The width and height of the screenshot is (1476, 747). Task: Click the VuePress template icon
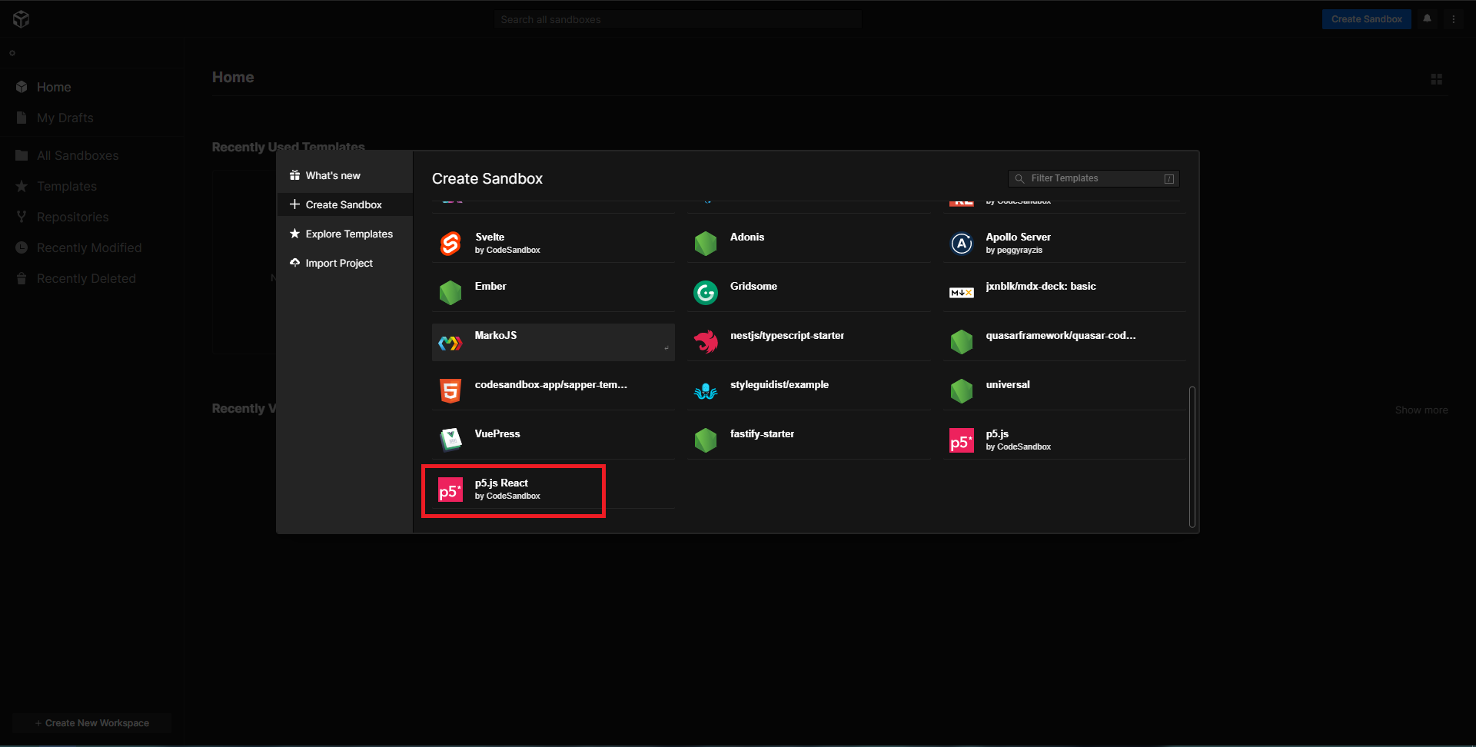click(450, 440)
